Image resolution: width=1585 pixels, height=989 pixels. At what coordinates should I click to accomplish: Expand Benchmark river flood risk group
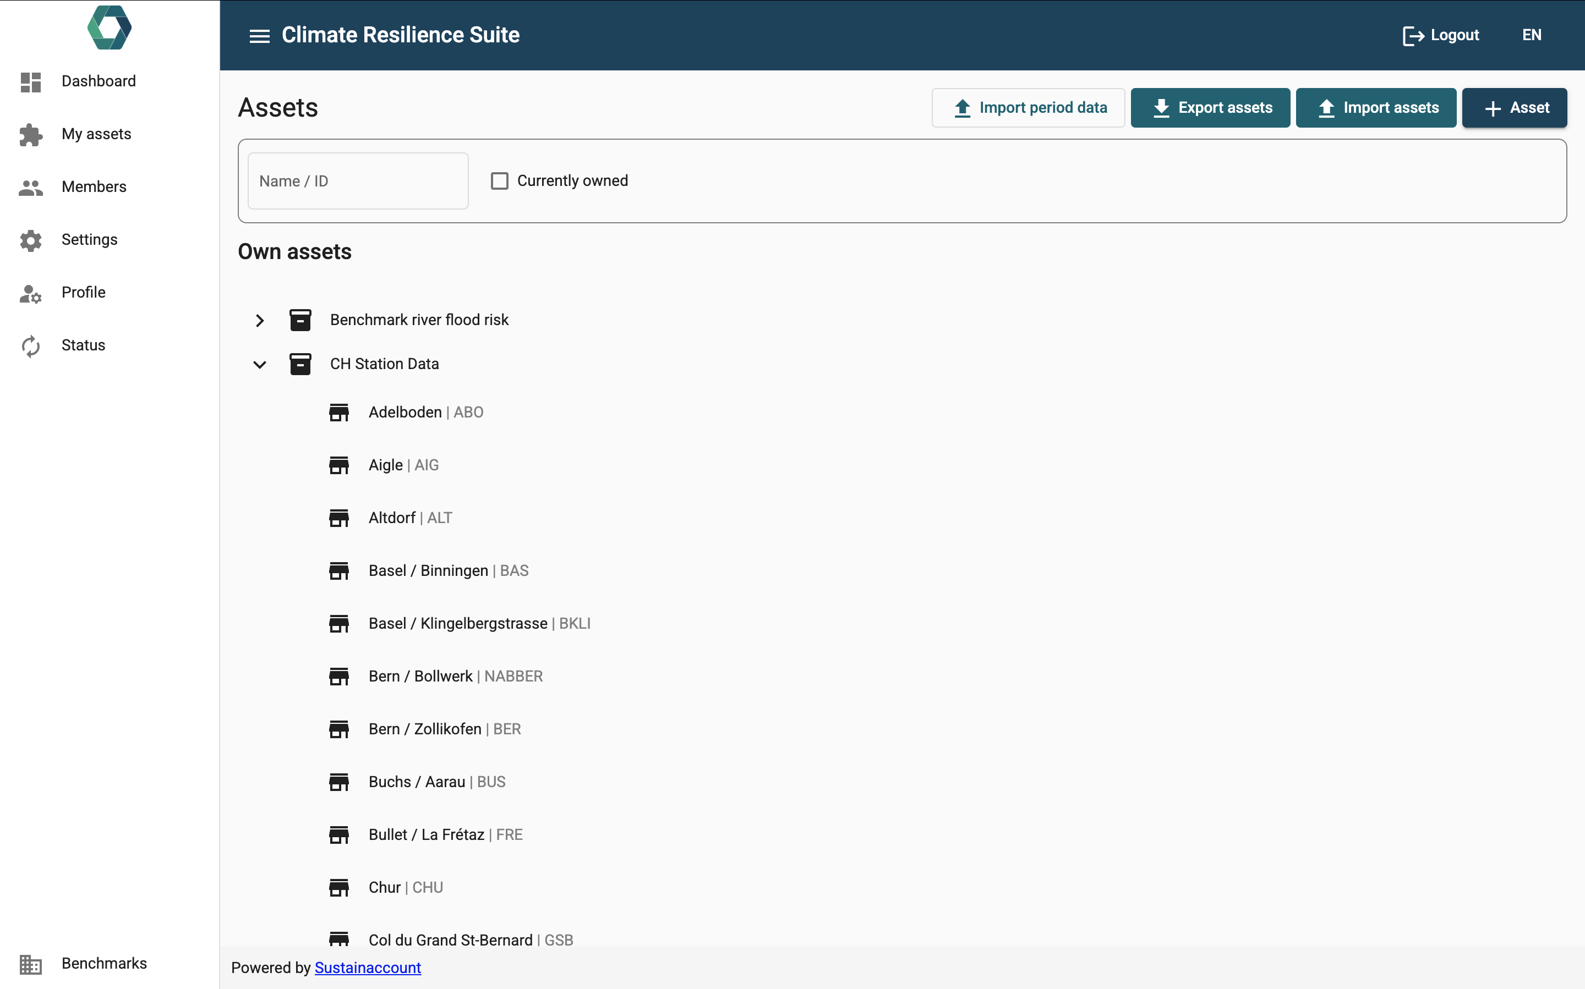pos(260,321)
